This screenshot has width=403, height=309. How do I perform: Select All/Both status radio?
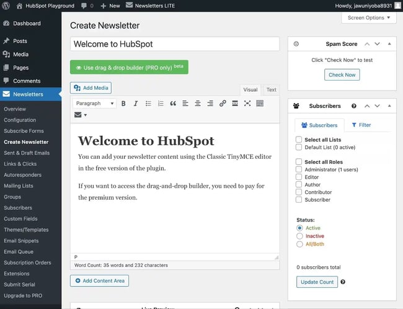299,244
